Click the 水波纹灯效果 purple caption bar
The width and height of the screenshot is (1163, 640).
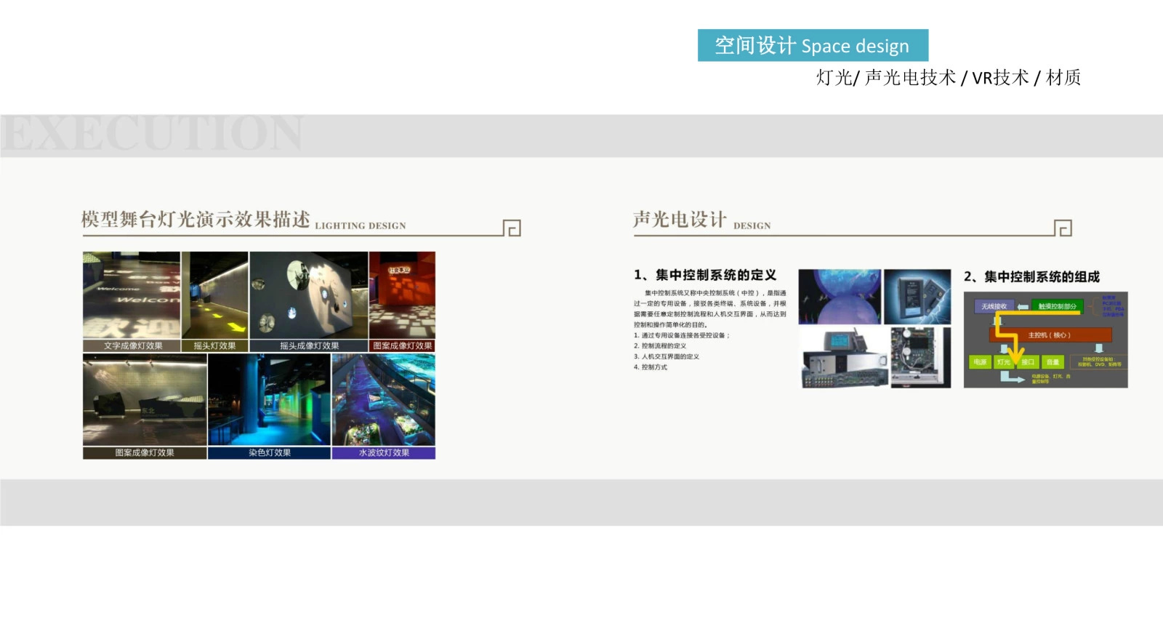(x=384, y=453)
